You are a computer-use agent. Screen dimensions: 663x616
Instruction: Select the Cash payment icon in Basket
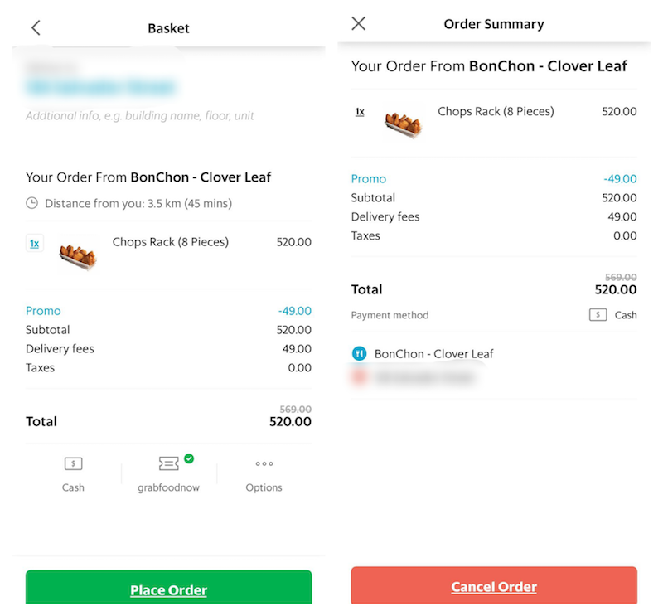pyautogui.click(x=73, y=463)
